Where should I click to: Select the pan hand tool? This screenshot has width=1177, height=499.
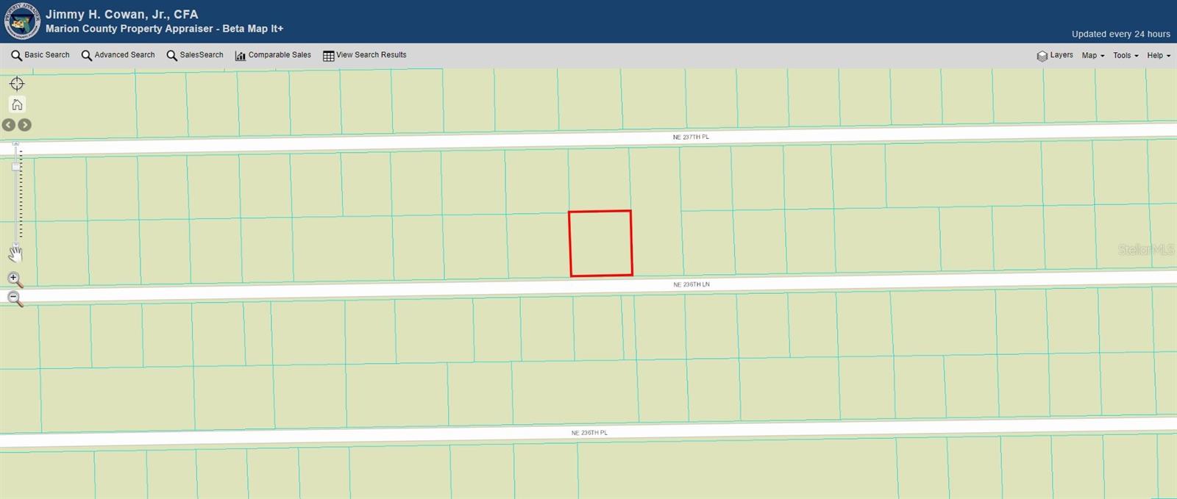click(15, 254)
